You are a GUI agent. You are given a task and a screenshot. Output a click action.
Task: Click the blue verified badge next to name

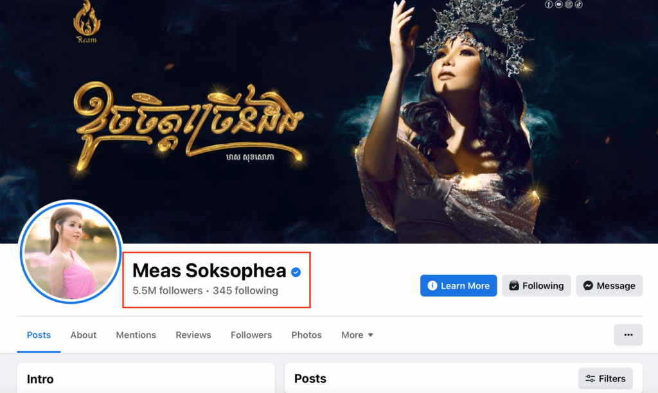296,273
